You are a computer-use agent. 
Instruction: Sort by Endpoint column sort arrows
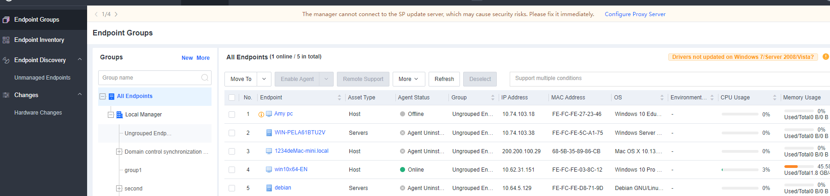pyautogui.click(x=339, y=98)
